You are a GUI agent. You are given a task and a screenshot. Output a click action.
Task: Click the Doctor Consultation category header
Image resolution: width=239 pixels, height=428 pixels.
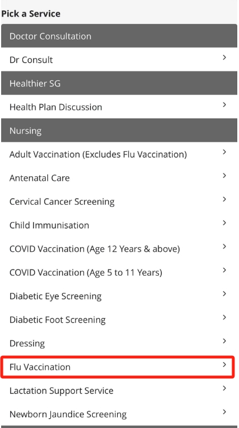[x=120, y=35]
